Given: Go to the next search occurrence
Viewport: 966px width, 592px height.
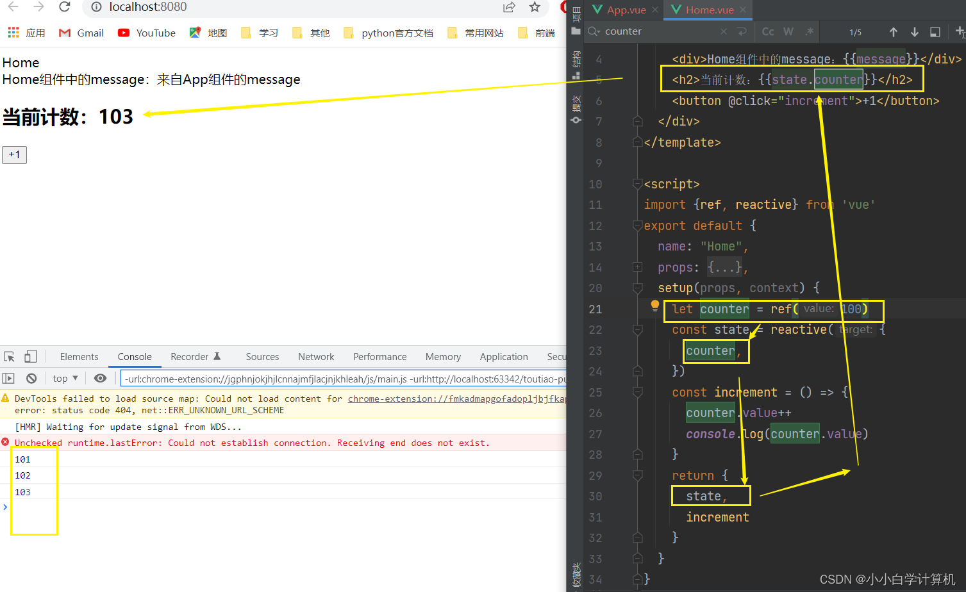Looking at the screenshot, I should click(x=915, y=32).
